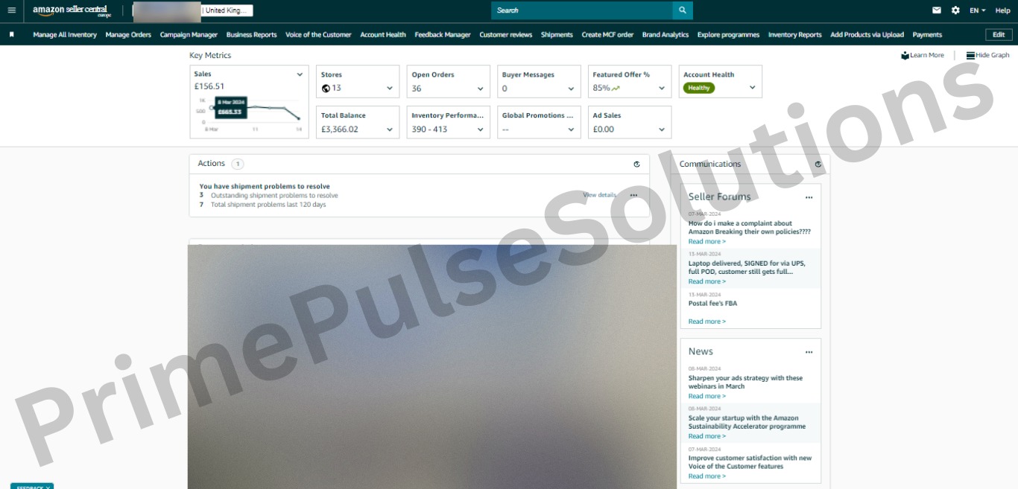1018x489 pixels.
Task: Click the Learn More icon link
Action: [905, 55]
